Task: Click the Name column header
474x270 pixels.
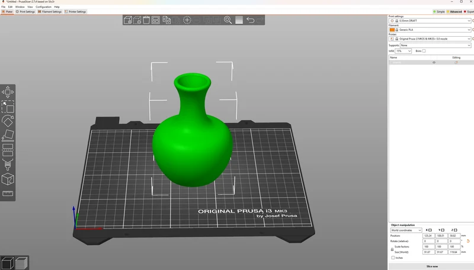Action: pyautogui.click(x=393, y=57)
